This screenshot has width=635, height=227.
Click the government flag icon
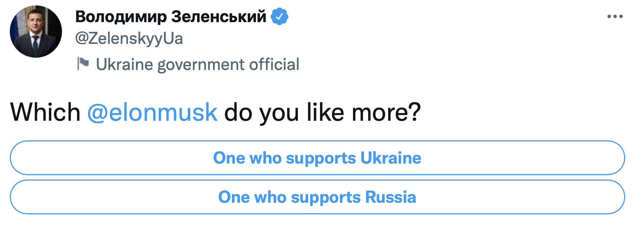[x=83, y=64]
